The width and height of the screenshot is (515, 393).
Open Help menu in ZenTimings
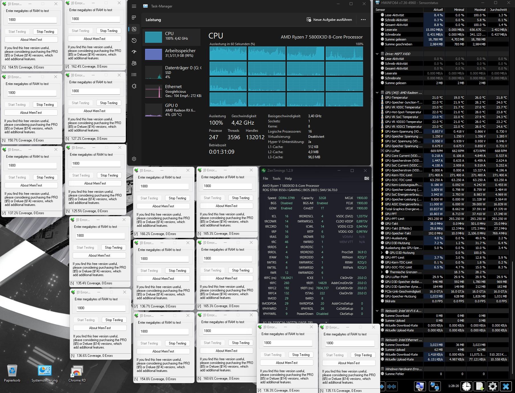[x=288, y=179]
